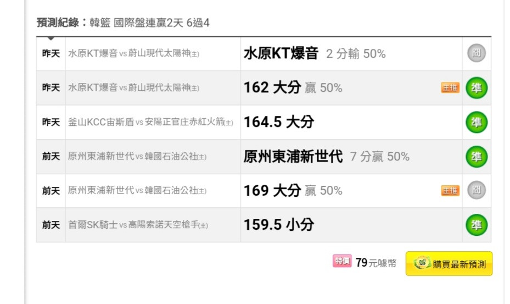The width and height of the screenshot is (510, 304).
Task: Click orange 主推 tag in 162 大分 row
Action: point(450,87)
